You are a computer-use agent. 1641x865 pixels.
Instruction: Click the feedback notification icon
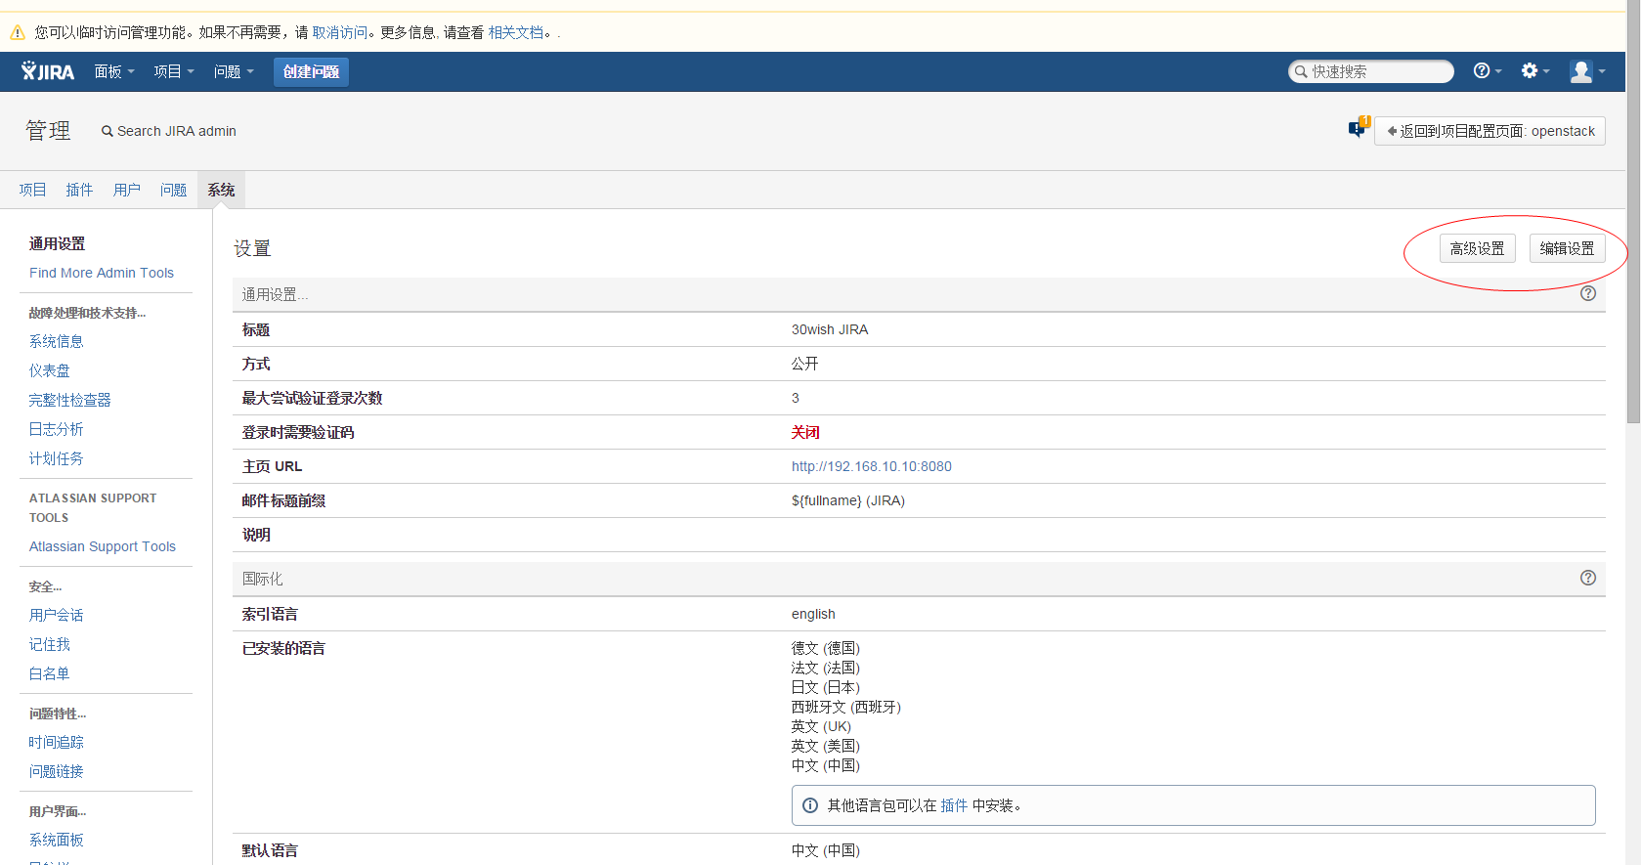(x=1359, y=128)
